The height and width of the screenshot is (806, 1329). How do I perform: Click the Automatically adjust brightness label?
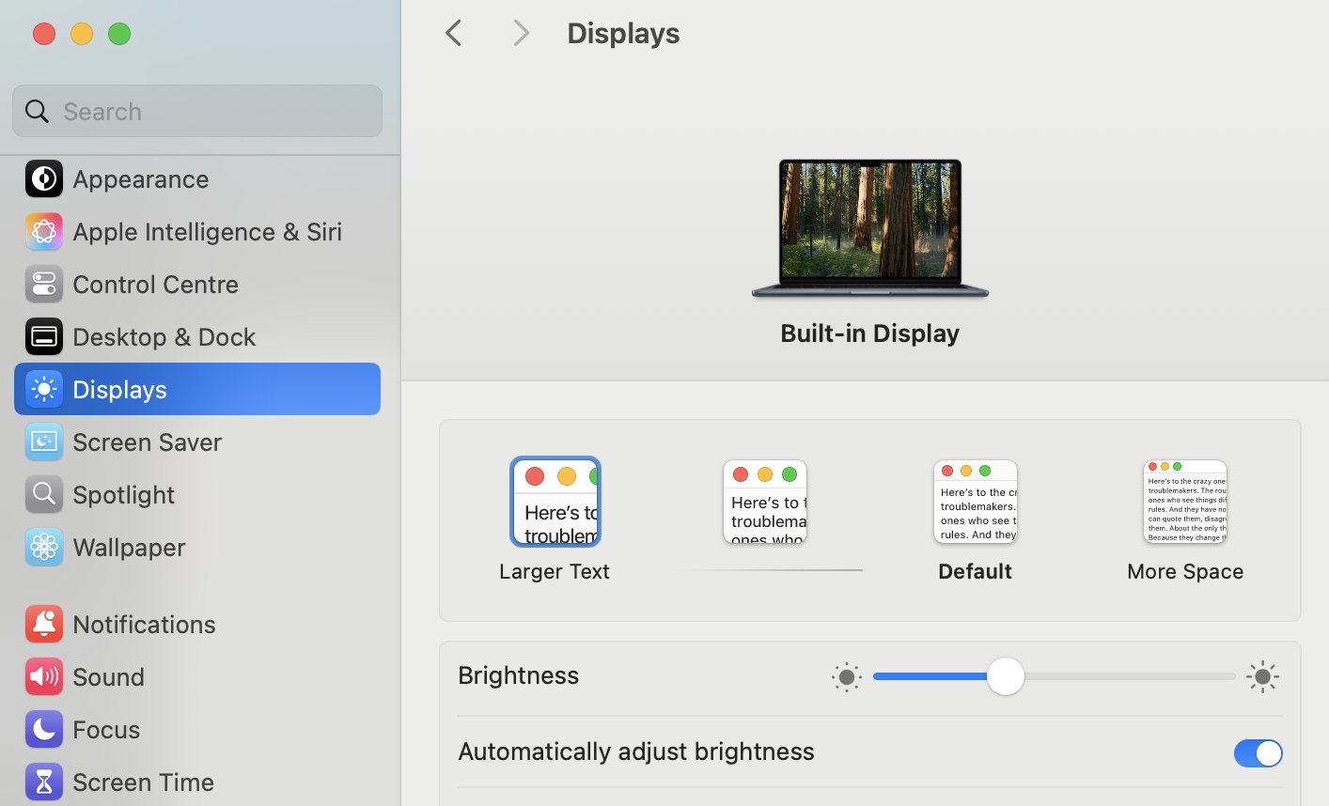[636, 752]
